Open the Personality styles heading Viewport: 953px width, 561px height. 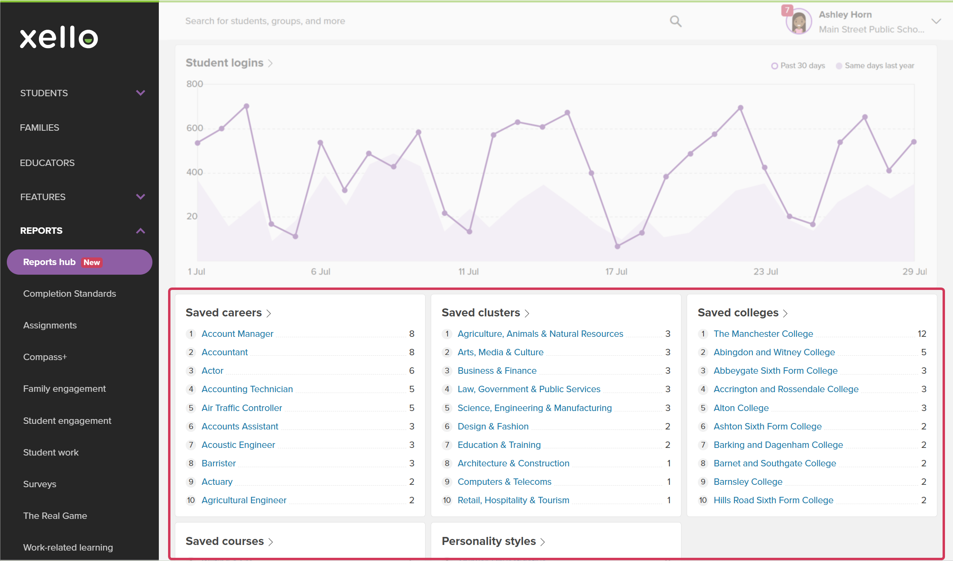pos(489,541)
